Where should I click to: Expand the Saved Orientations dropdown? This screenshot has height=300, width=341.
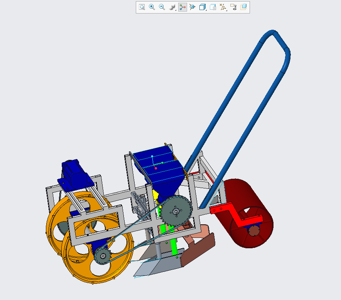click(203, 7)
